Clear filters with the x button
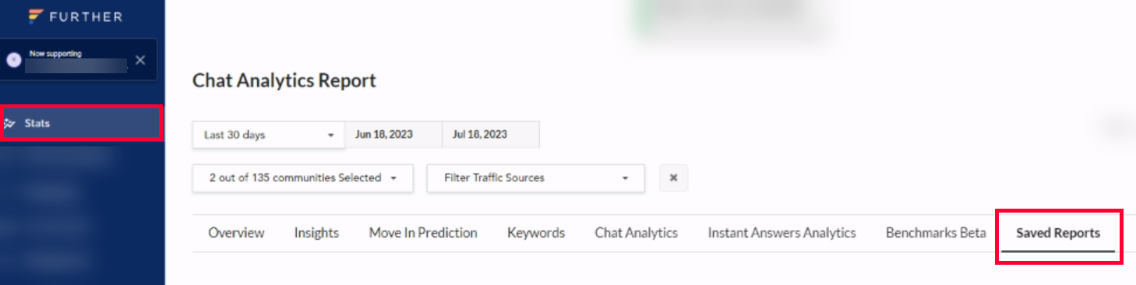Image resolution: width=1136 pixels, height=285 pixels. coord(673,178)
